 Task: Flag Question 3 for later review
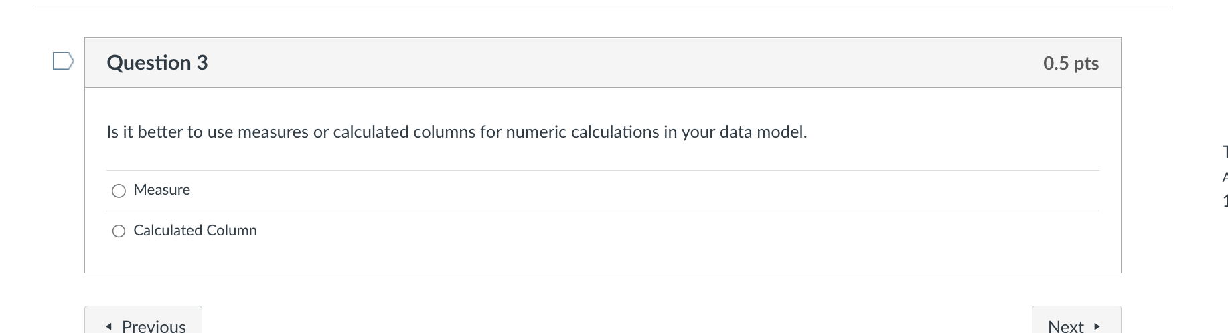[x=63, y=61]
